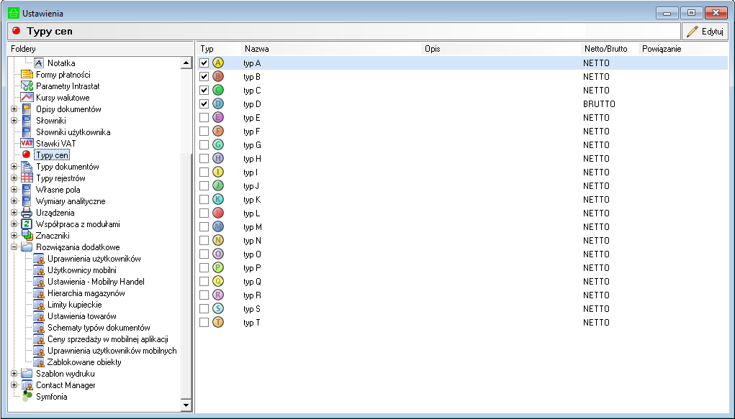
Task: Click the Stawki VAT icon in folder tree
Action: click(27, 144)
